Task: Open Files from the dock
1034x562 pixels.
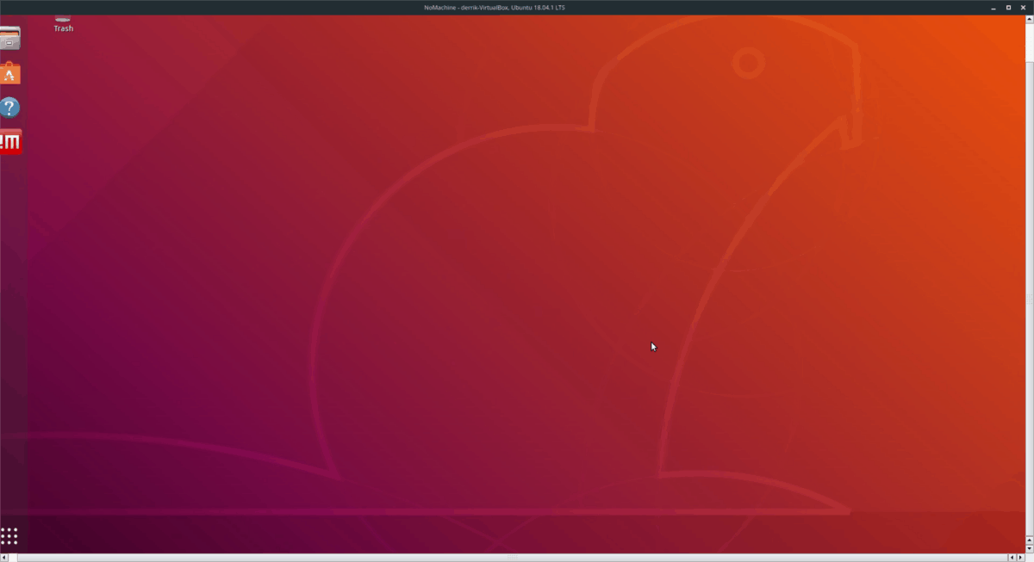Action: coord(10,38)
